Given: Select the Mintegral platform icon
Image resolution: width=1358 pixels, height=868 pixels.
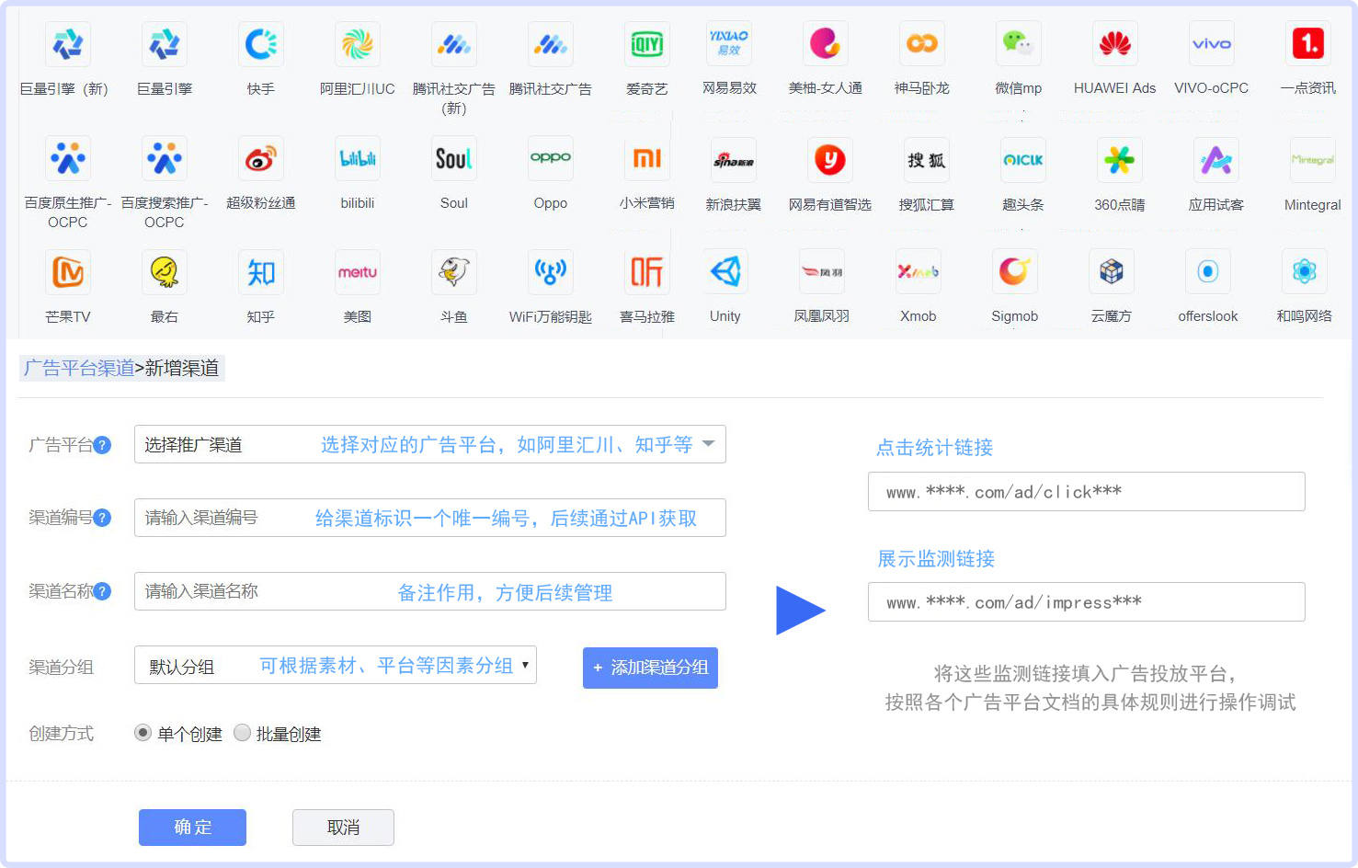Looking at the screenshot, I should (x=1313, y=160).
